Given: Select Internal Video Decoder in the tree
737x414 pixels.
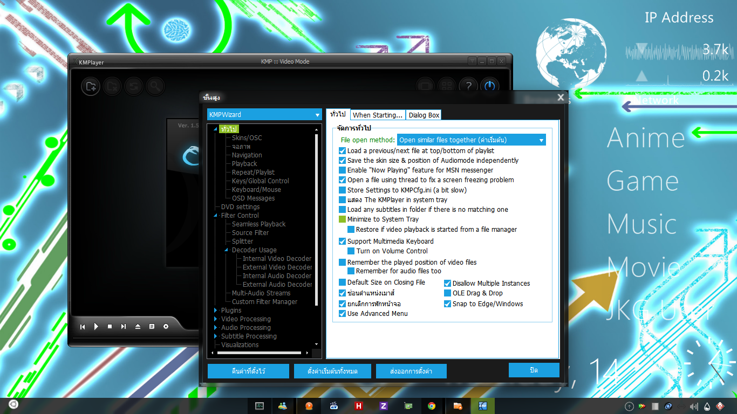Looking at the screenshot, I should pos(277,259).
